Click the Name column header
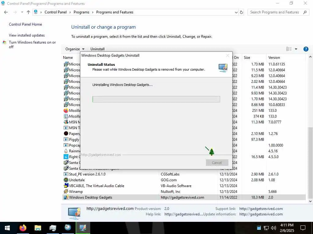Image resolution: width=313 pixels, height=234 pixels. point(68,58)
